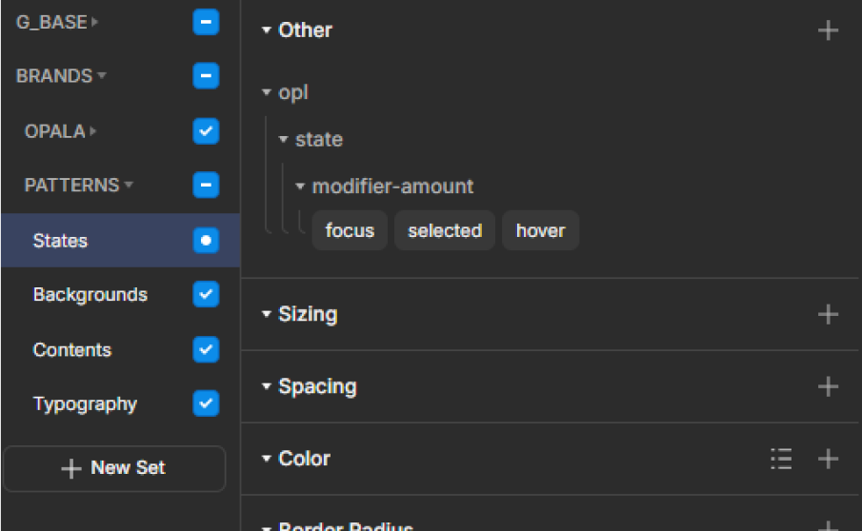Collapse the modifier-amount group
This screenshot has height=531, width=862.
[300, 187]
